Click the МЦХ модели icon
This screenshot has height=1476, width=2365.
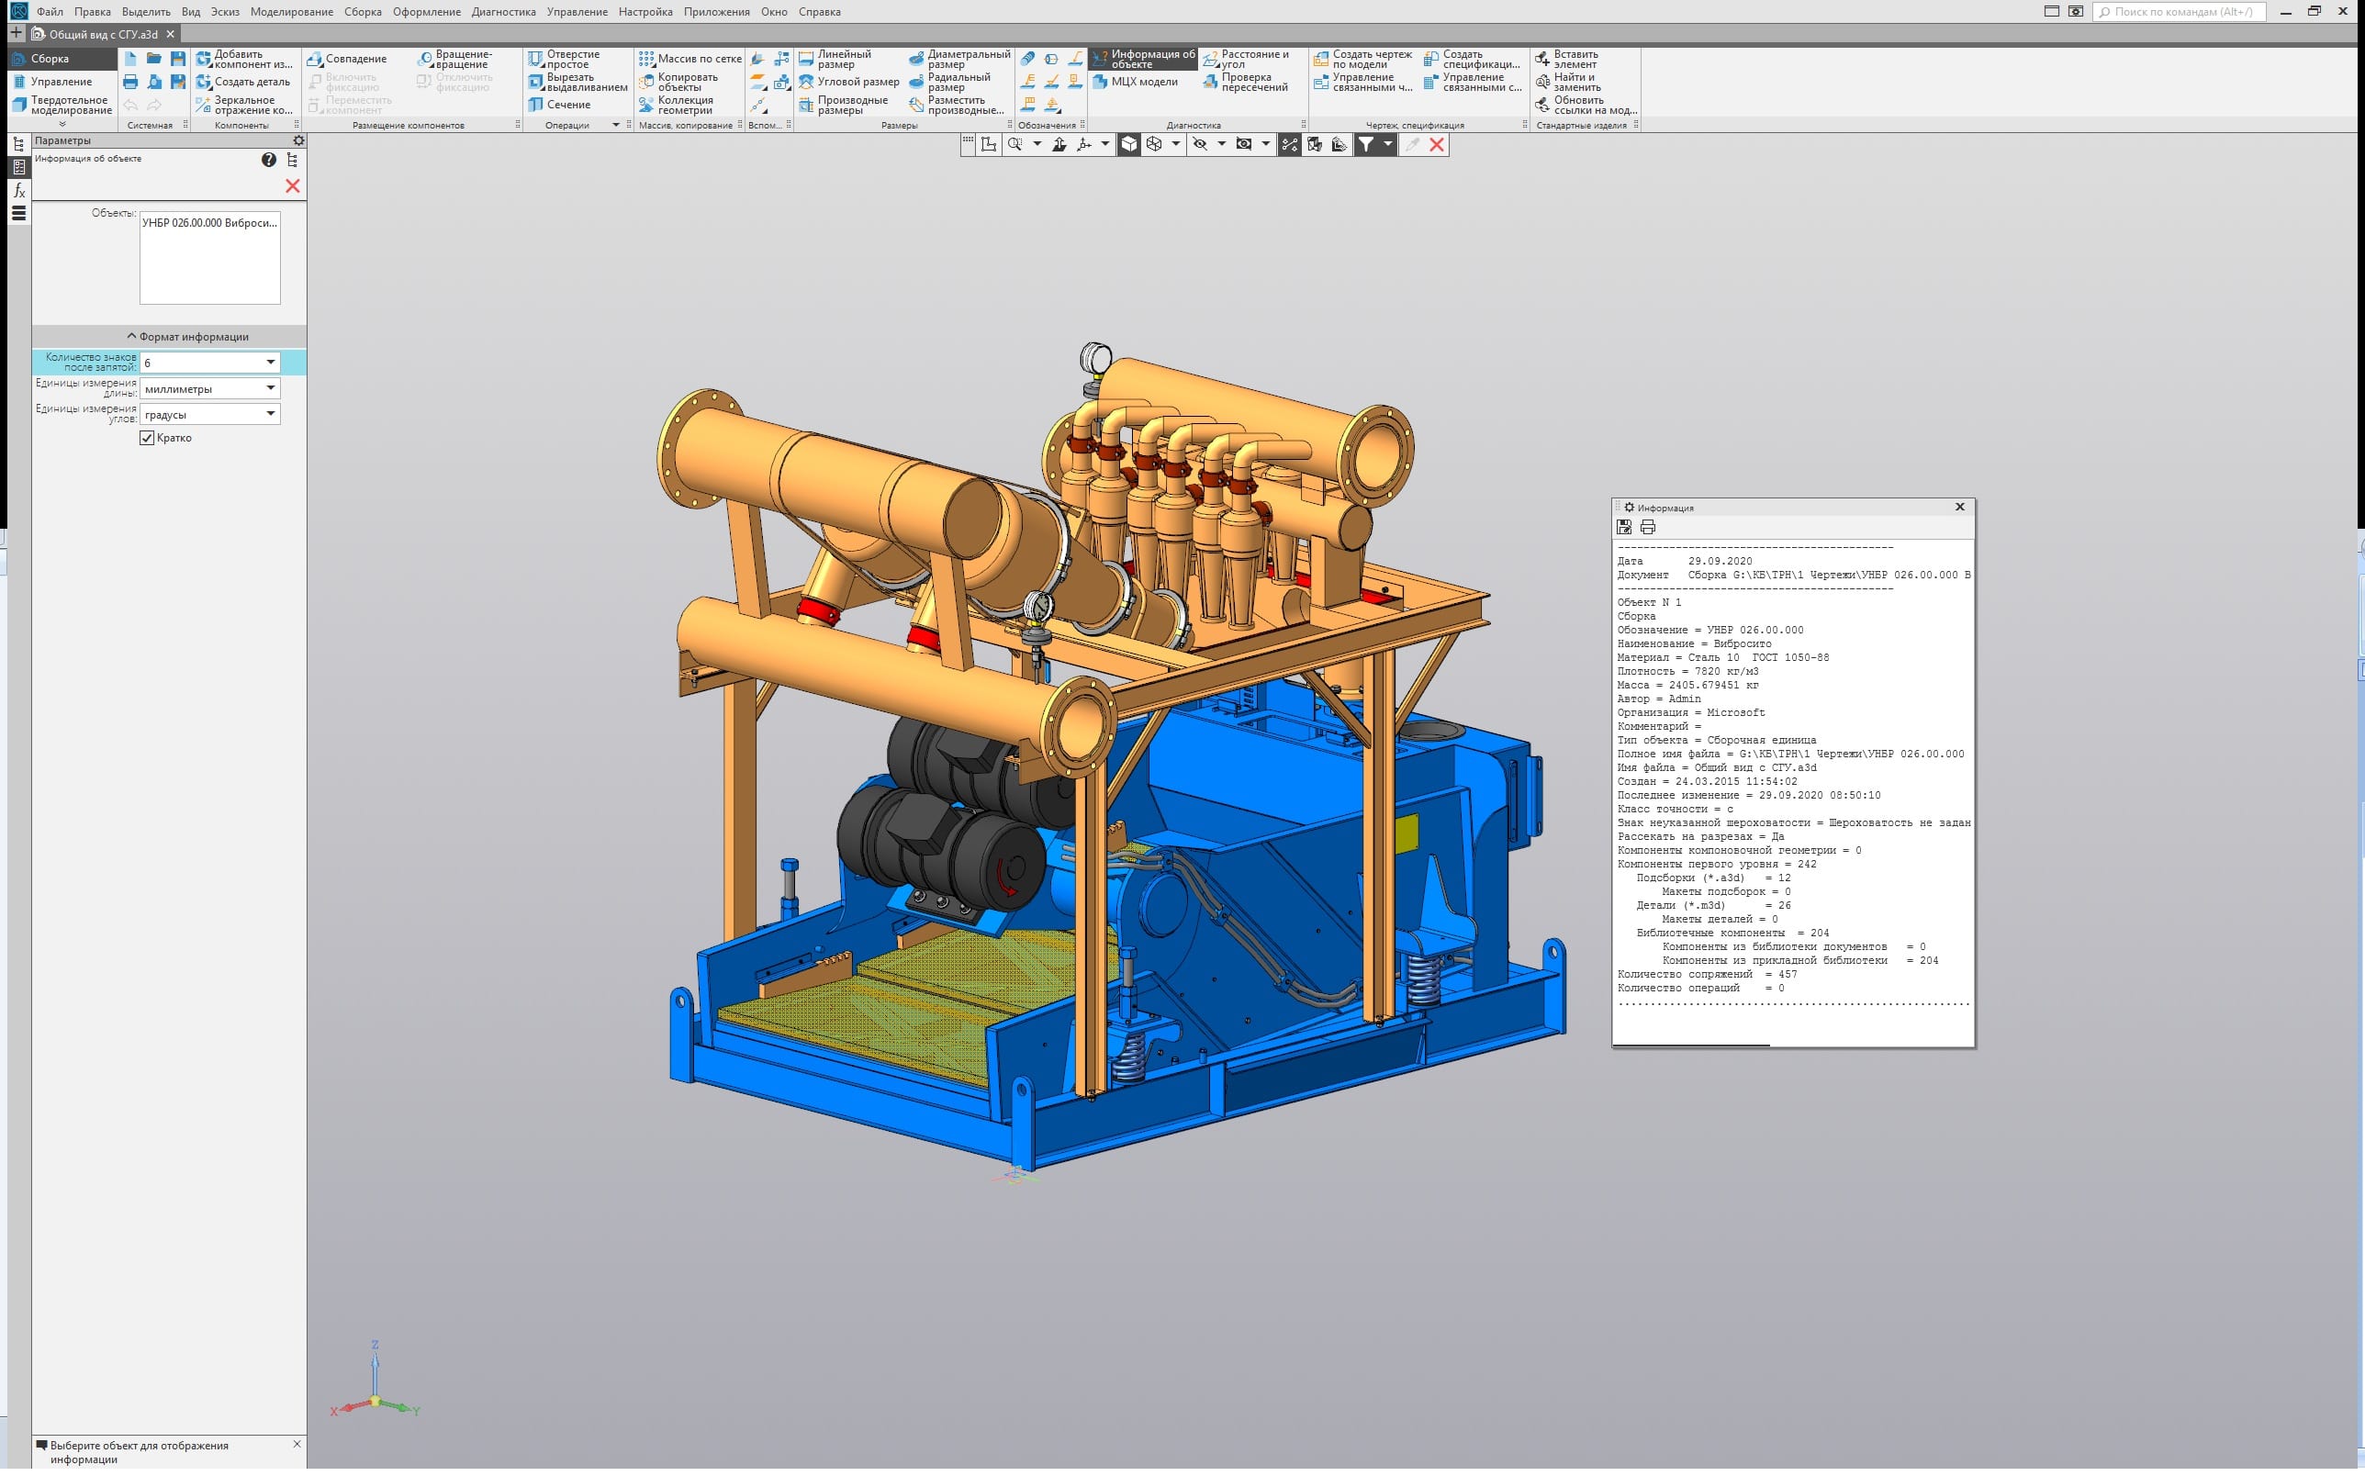(x=1100, y=82)
